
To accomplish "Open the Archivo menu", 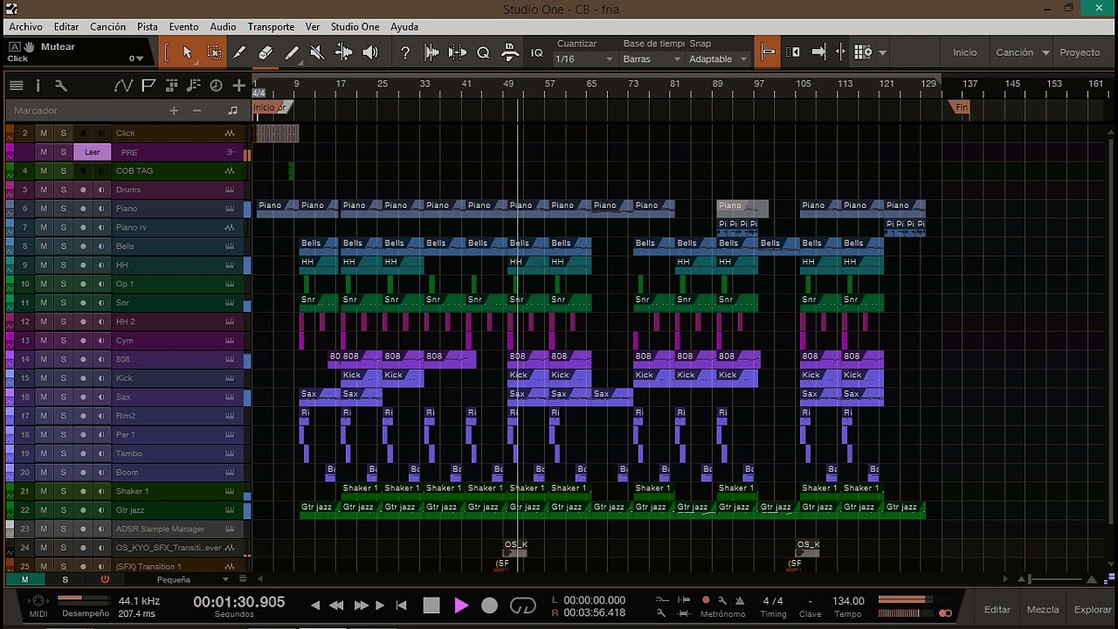I will (25, 27).
